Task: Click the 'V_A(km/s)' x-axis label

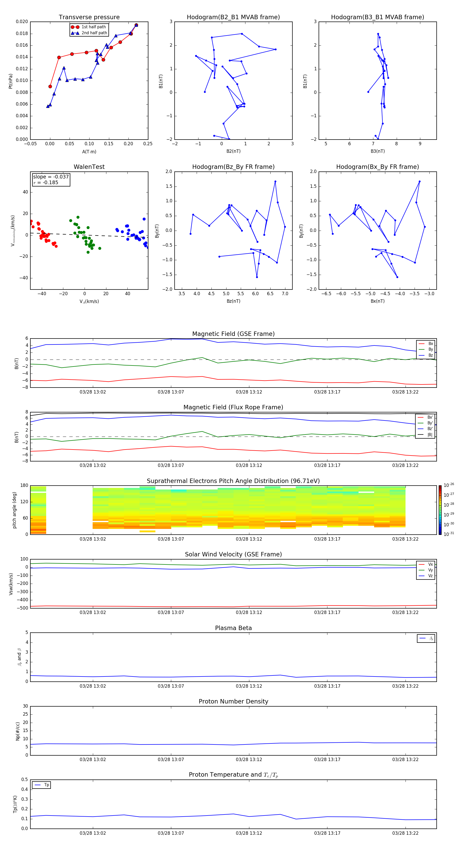Action: (x=89, y=301)
